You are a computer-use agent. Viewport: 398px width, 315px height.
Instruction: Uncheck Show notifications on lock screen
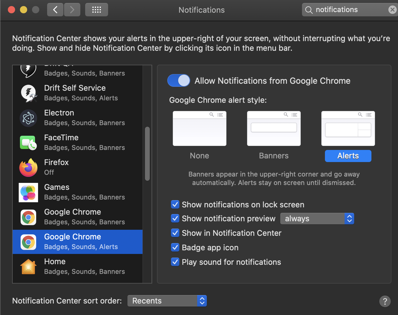pyautogui.click(x=175, y=205)
